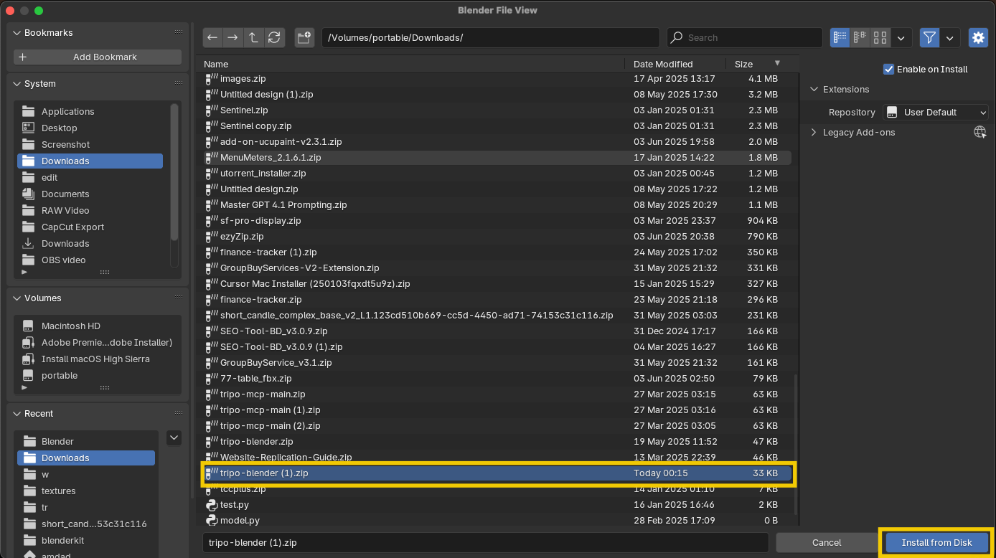Open blenderkit in Recent list

(86, 540)
